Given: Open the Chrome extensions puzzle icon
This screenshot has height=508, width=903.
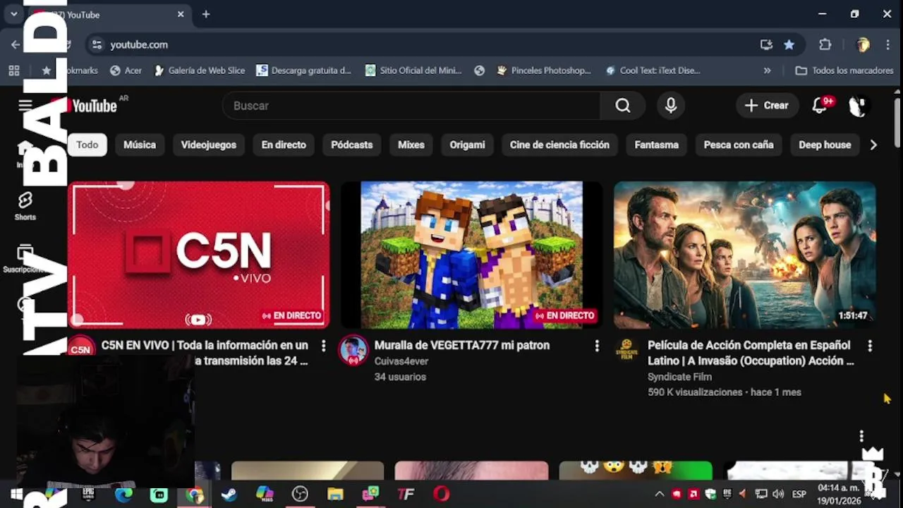Looking at the screenshot, I should [825, 44].
